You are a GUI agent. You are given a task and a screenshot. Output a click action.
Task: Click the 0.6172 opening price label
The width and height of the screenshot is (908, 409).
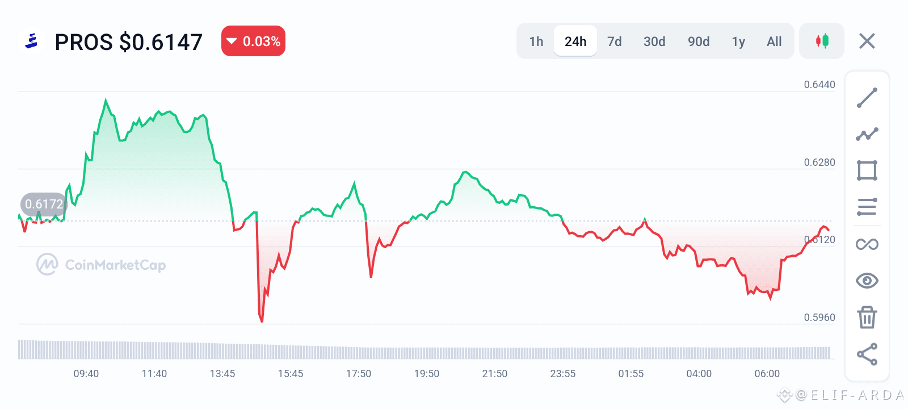click(x=44, y=204)
